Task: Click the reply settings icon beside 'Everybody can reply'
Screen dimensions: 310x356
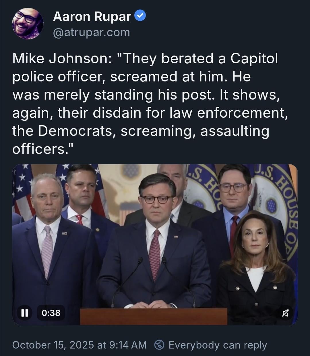Action: coord(159,345)
